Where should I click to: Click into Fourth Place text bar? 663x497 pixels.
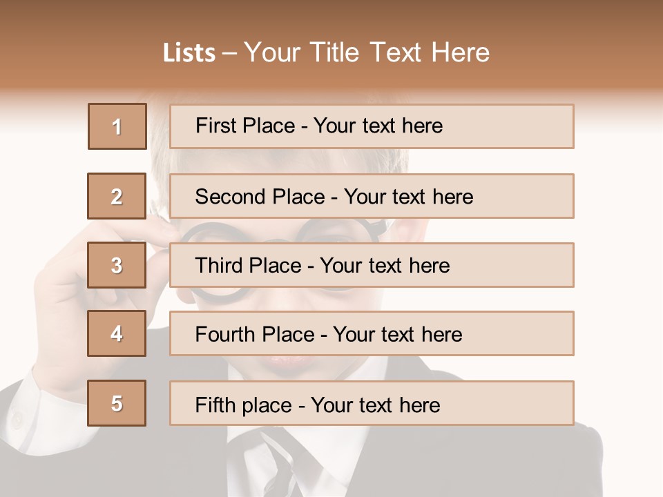click(372, 333)
